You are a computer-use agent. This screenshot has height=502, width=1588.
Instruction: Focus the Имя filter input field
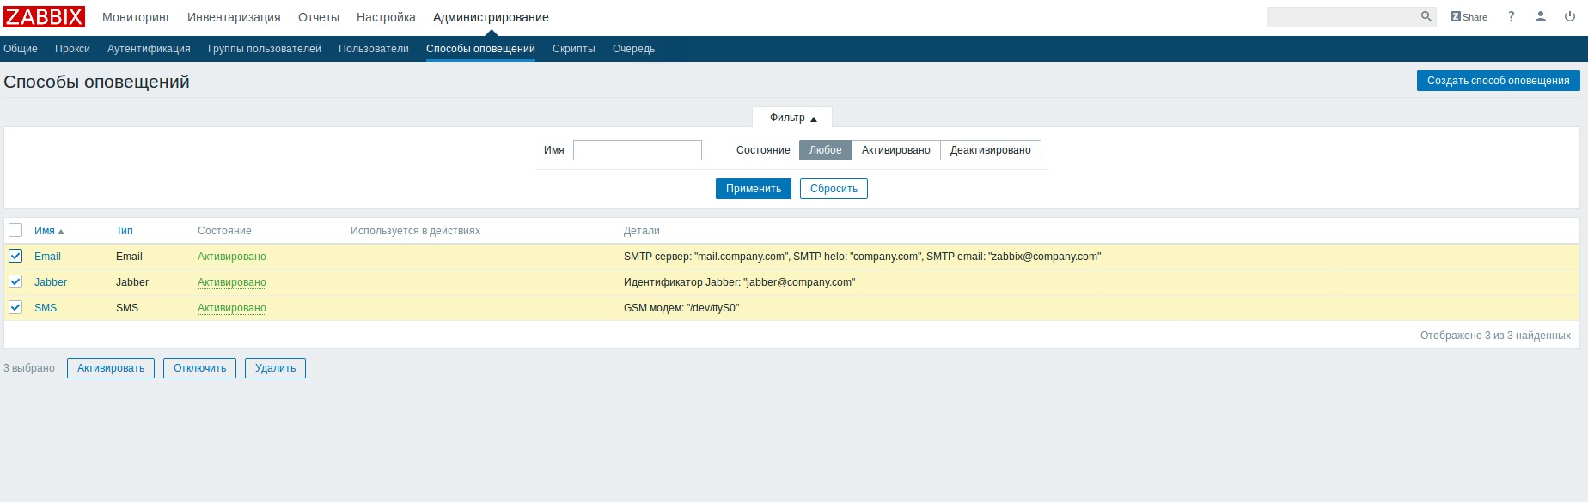coord(638,150)
